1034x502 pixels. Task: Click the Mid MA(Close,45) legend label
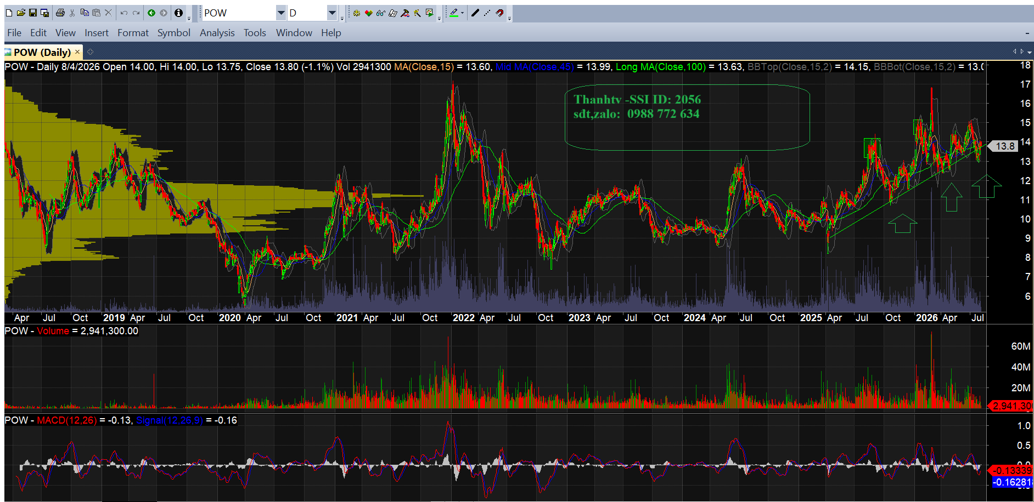coord(535,67)
